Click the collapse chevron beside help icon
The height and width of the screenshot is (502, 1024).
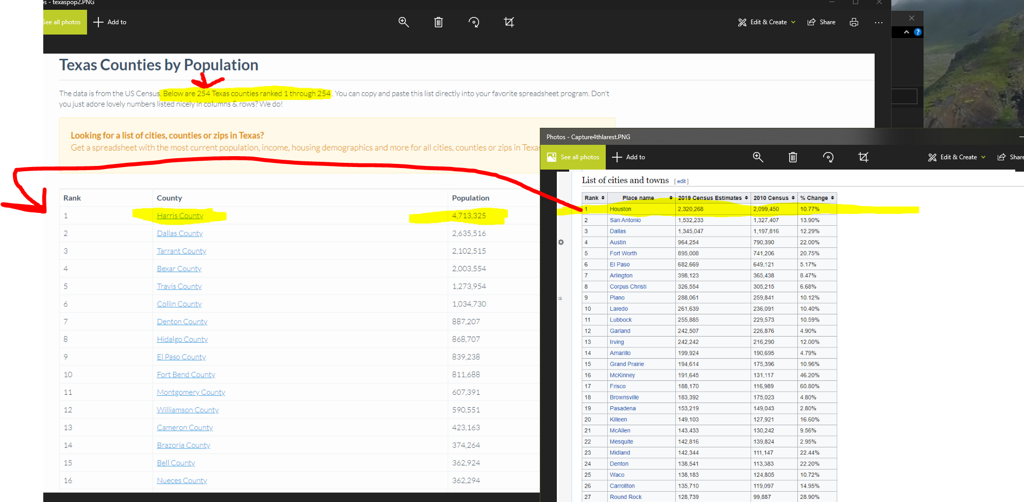pos(906,32)
